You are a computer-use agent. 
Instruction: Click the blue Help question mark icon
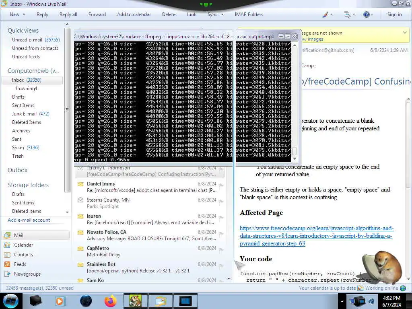366,14
